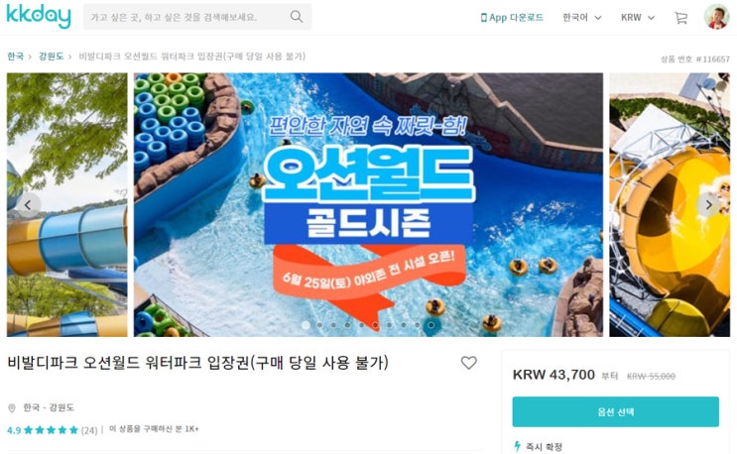The height and width of the screenshot is (454, 737).
Task: Show the previous carousel image
Action: pyautogui.click(x=28, y=205)
